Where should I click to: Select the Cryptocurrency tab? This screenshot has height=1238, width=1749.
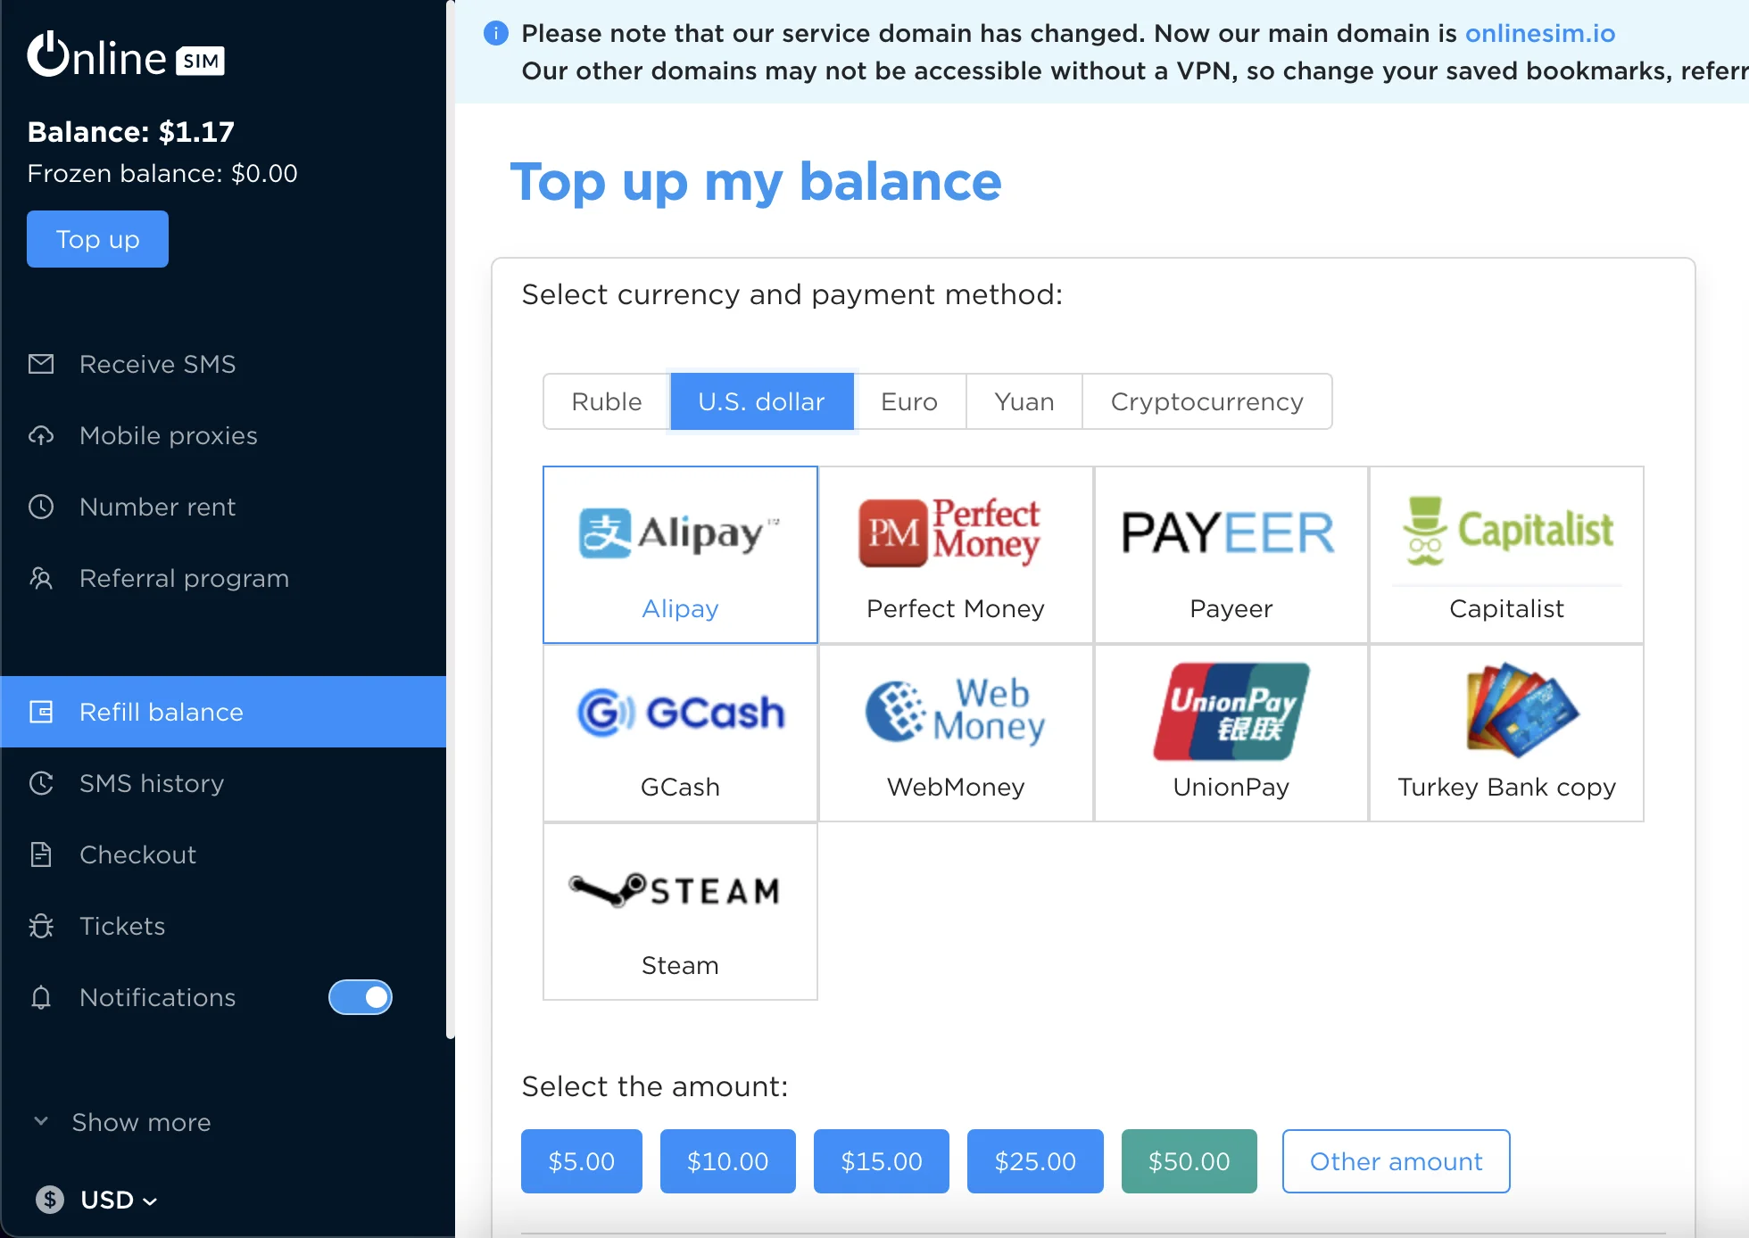pos(1207,401)
